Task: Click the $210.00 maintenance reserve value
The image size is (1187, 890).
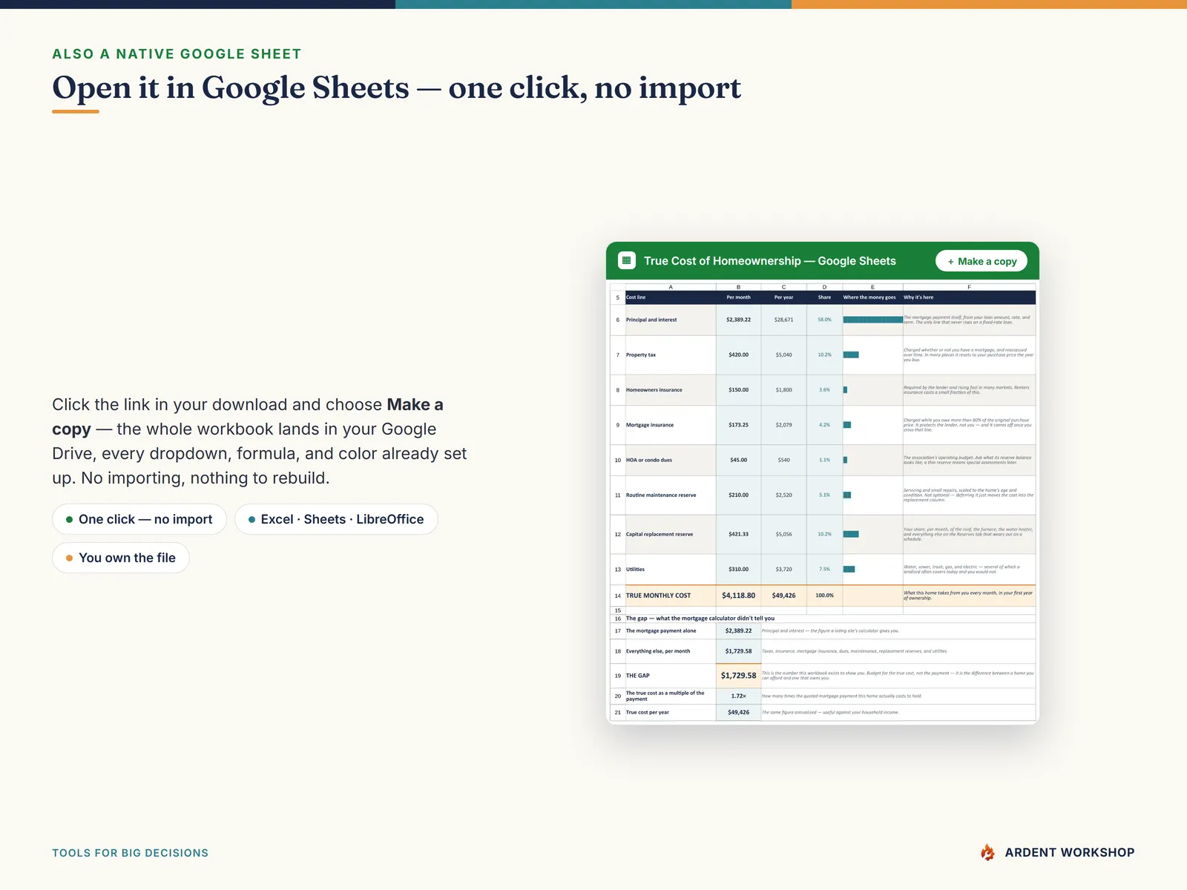Action: pos(738,495)
